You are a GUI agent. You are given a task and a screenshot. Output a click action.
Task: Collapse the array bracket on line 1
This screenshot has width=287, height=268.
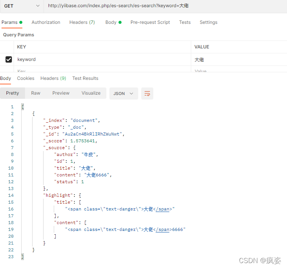(23, 107)
